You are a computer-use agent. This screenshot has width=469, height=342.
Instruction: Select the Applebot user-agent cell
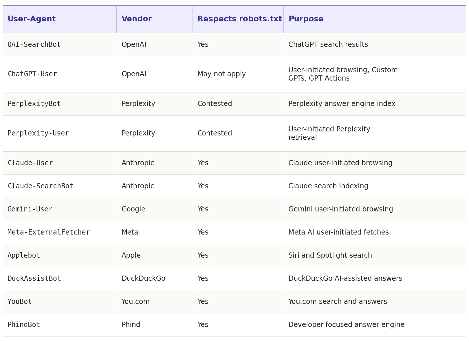60,255
